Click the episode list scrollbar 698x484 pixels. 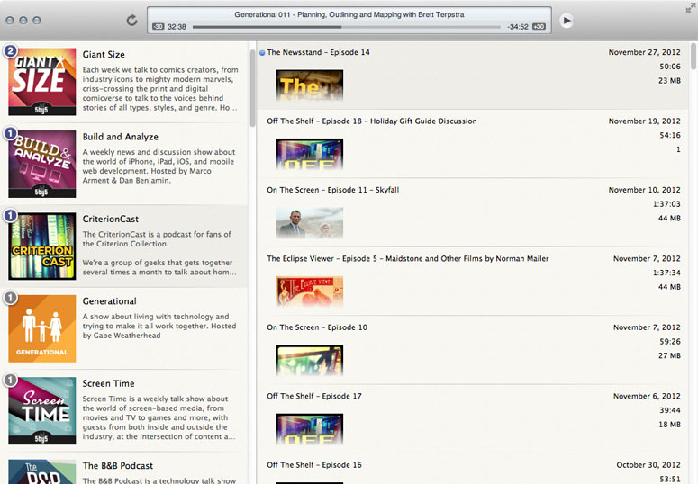point(693,57)
